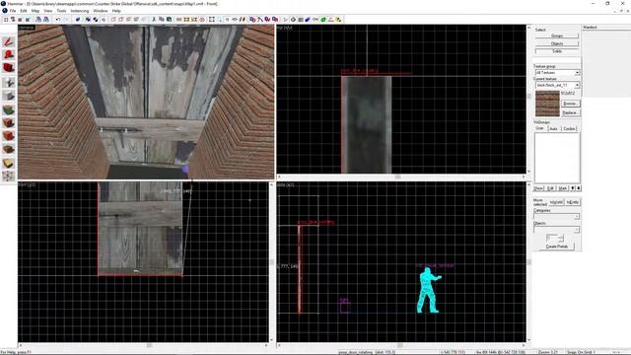Click the VisGroups Mark button
The width and height of the screenshot is (631, 355).
click(562, 188)
